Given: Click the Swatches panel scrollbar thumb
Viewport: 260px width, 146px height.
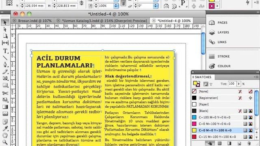Looking at the screenshot, I should [256, 103].
